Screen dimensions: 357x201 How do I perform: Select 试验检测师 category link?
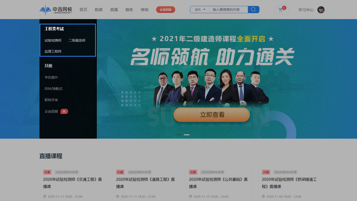[x=53, y=40]
